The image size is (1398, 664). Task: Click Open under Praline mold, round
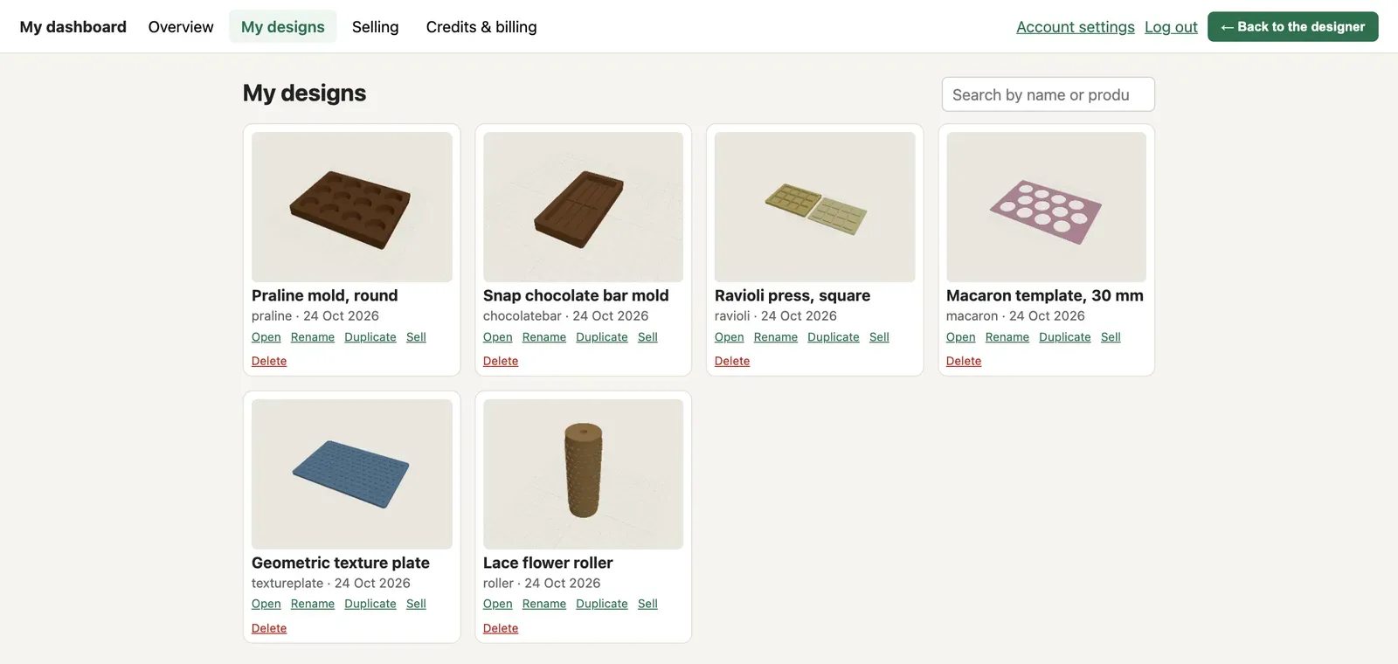266,337
